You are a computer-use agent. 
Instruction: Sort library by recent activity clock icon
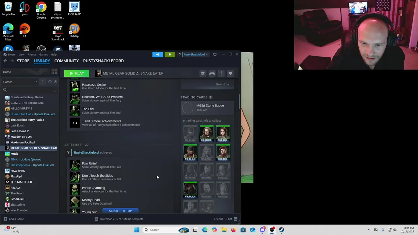50,82
